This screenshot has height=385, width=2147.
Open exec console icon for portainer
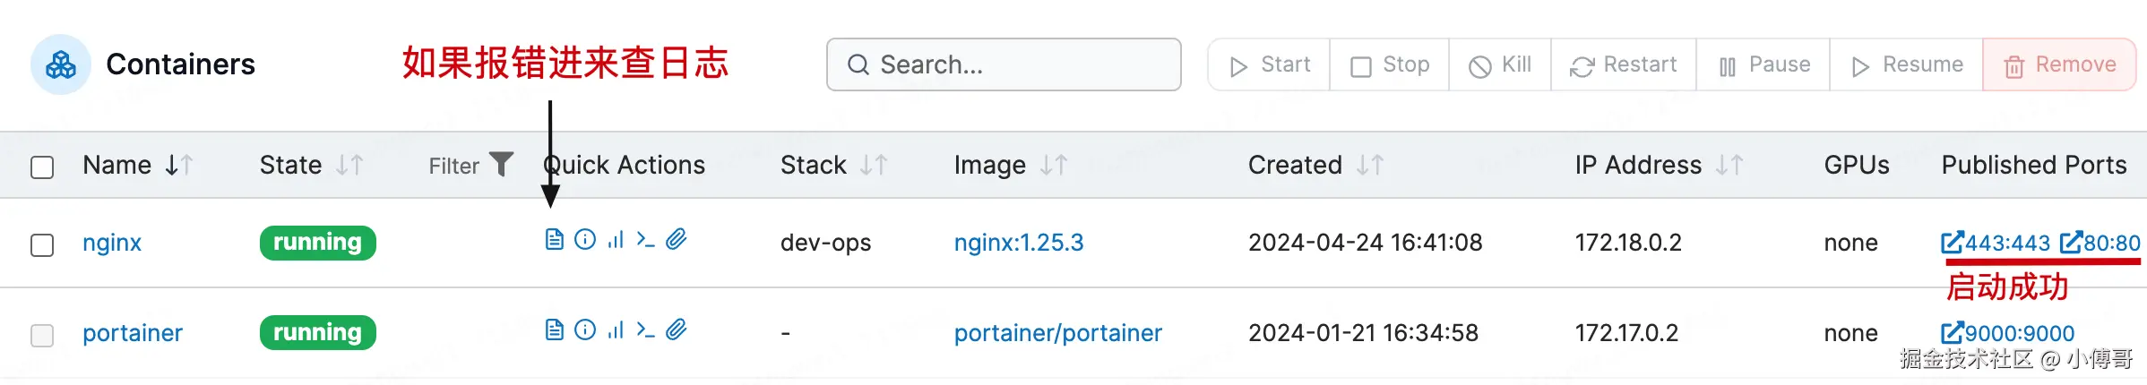[x=645, y=330]
